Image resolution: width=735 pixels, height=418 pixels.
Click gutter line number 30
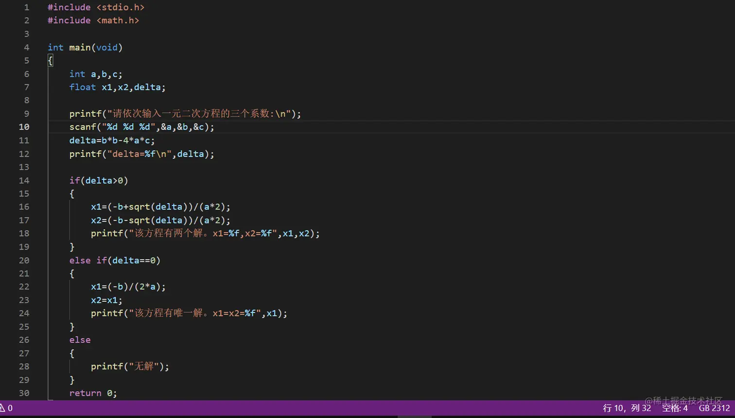click(24, 393)
